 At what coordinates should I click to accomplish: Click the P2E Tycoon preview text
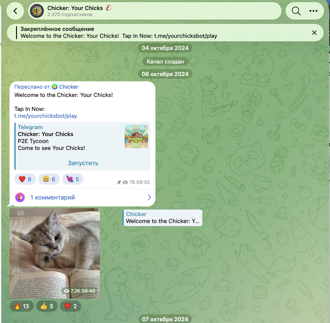[33, 141]
